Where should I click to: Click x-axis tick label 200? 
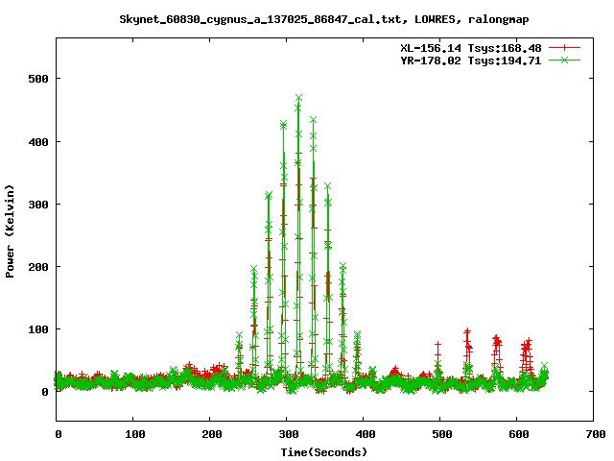point(212,434)
